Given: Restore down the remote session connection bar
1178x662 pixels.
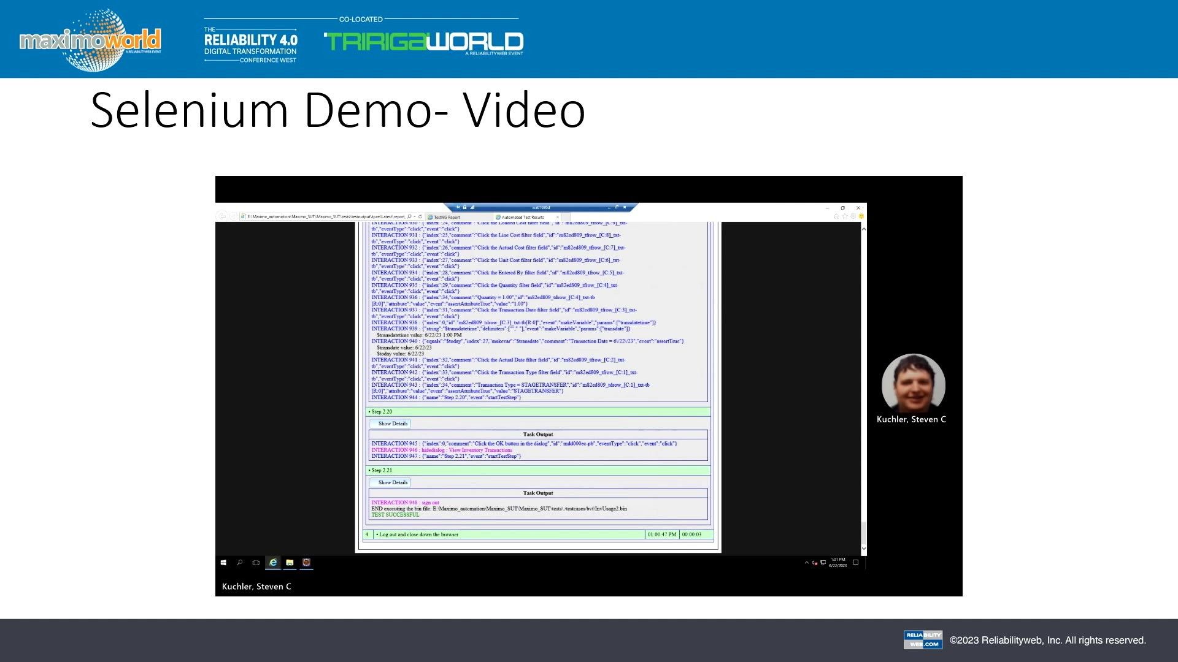Looking at the screenshot, I should (617, 207).
